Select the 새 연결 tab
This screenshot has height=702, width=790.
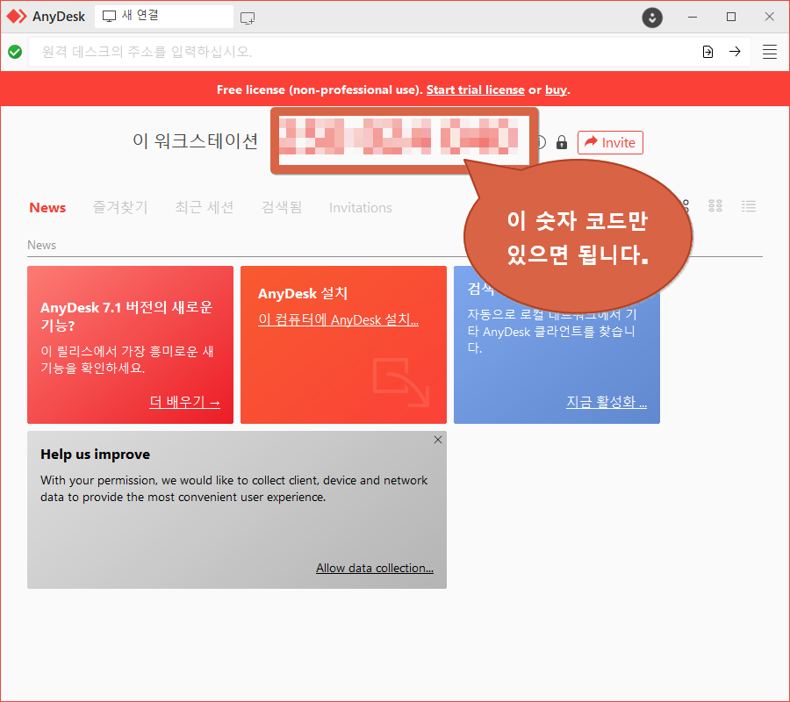click(164, 17)
